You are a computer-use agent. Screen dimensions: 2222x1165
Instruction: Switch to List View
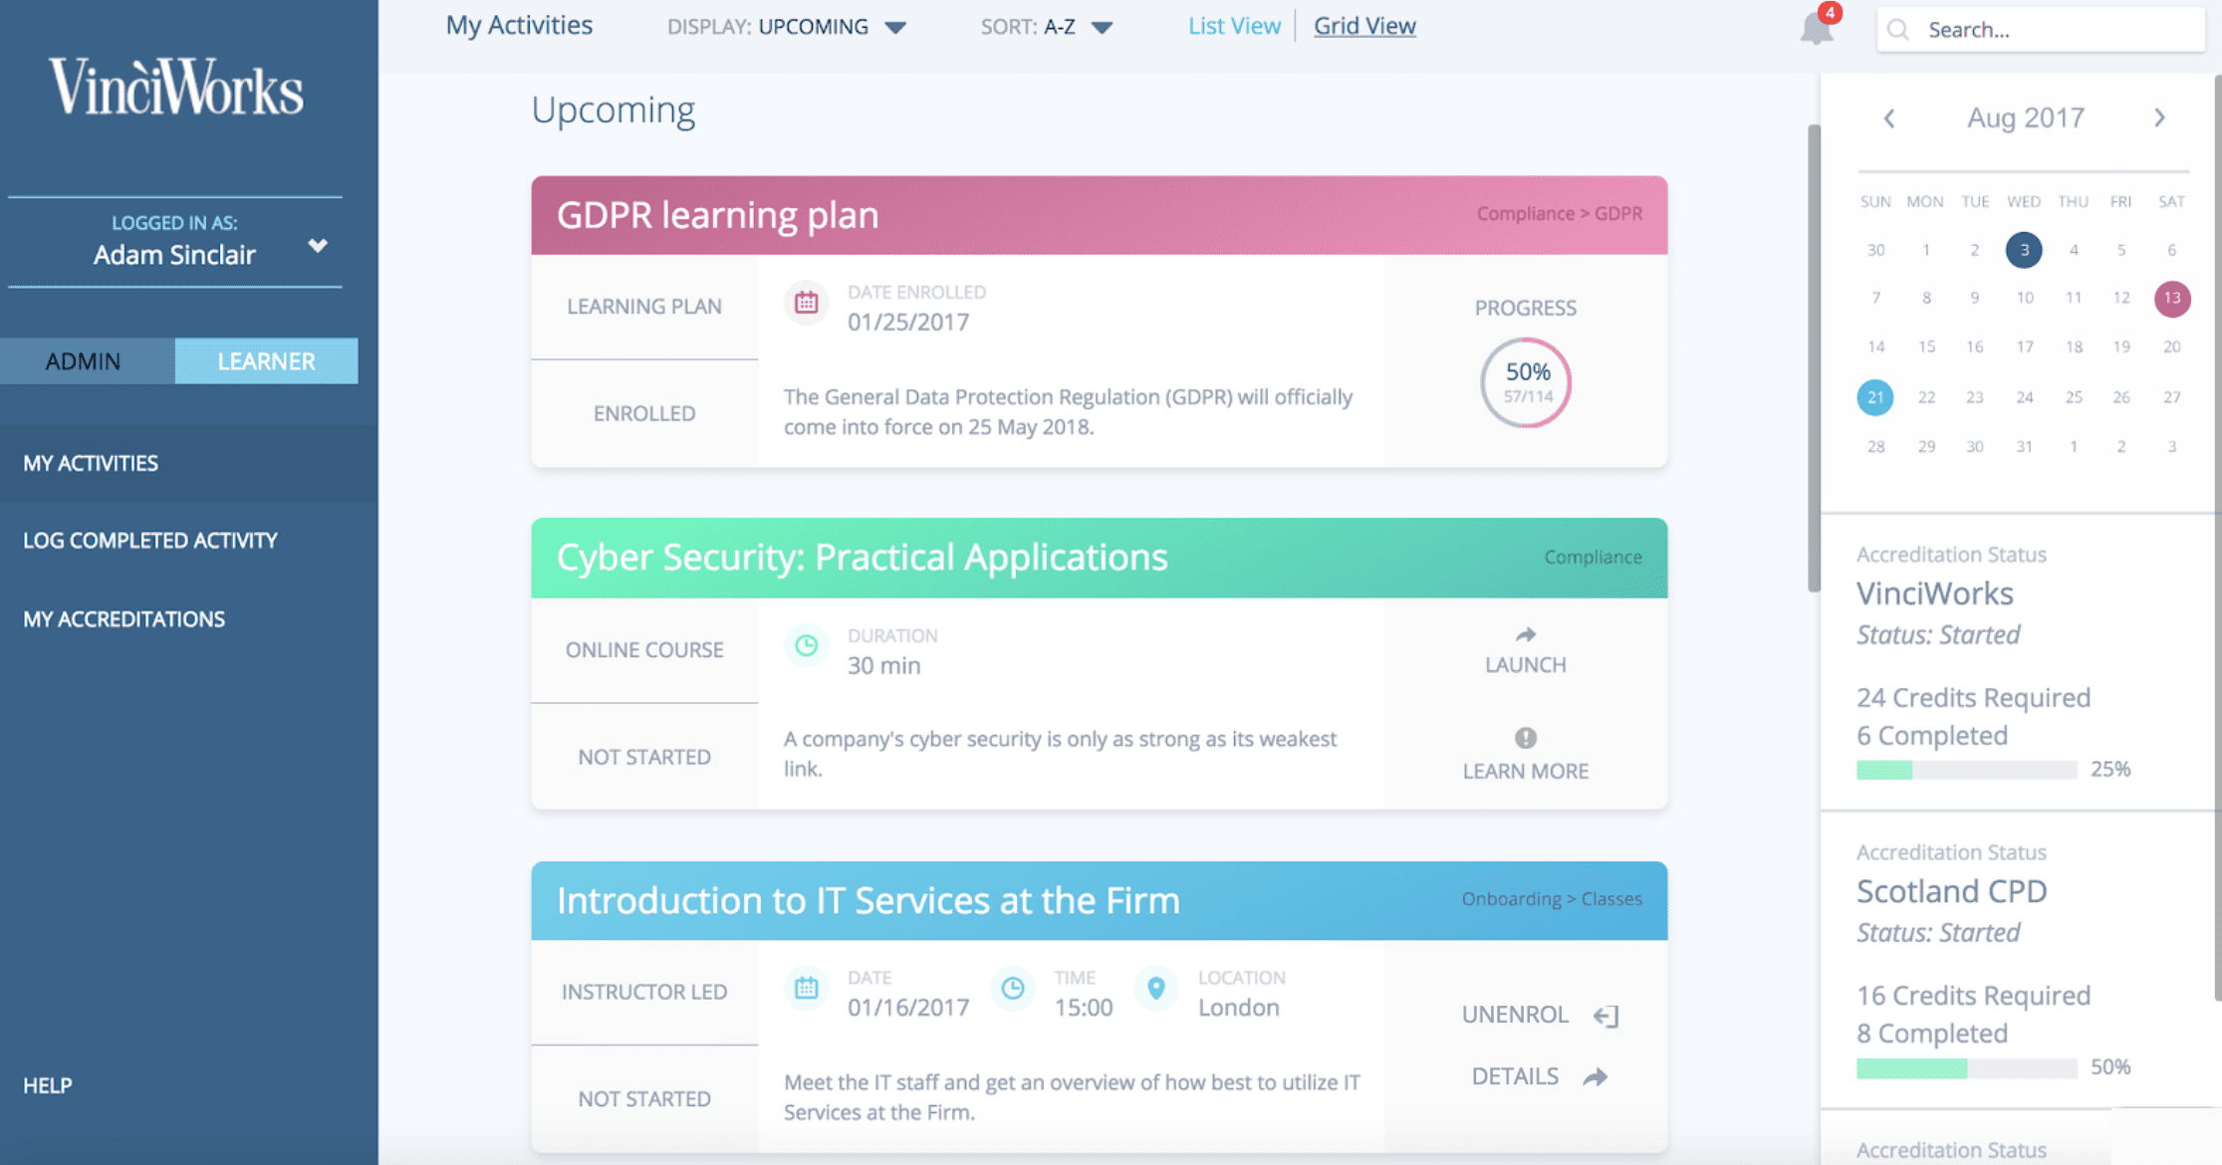tap(1234, 26)
